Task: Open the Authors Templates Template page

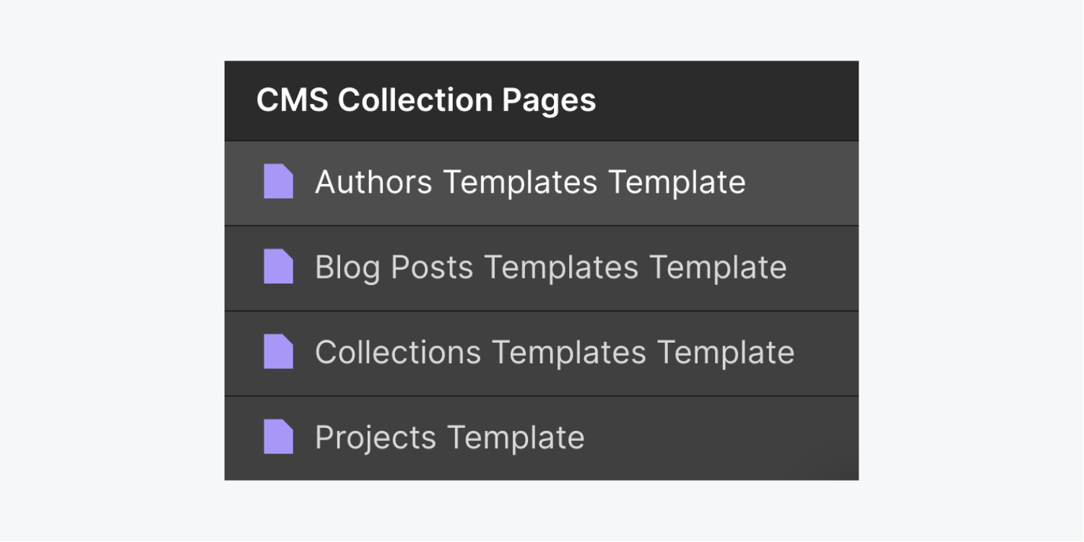Action: (531, 183)
